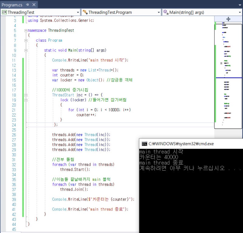Click the class icon beside ThreadingTest.Program
Viewport: 243px width, 233px height.
tap(85, 12)
